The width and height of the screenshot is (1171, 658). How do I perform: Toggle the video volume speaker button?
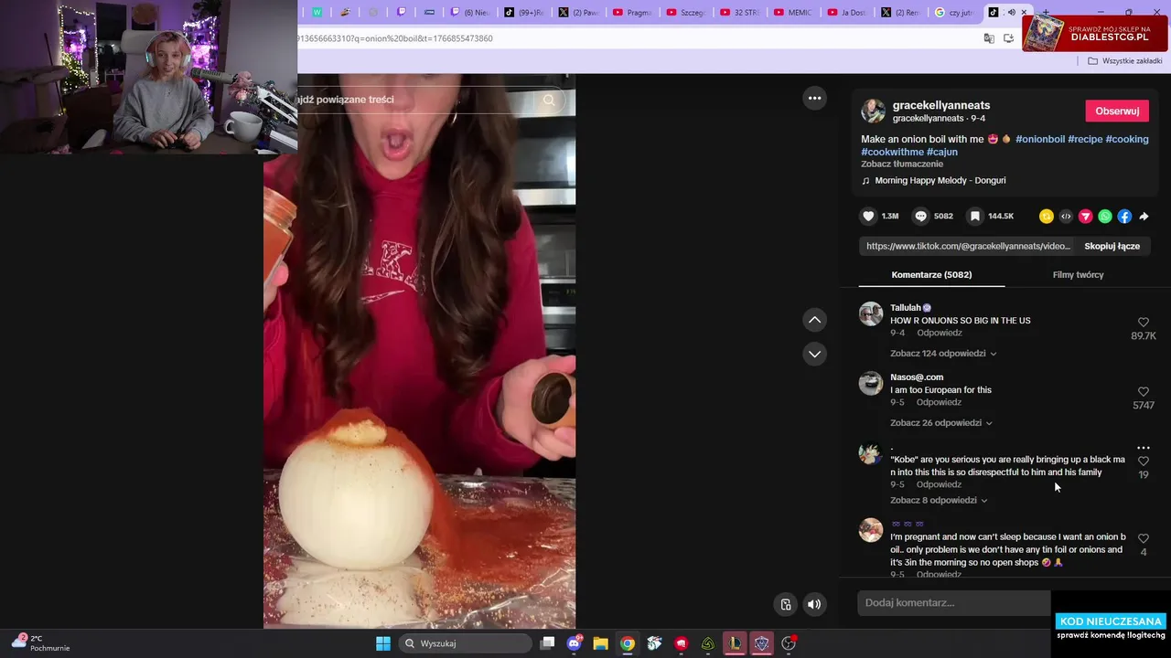(x=814, y=604)
